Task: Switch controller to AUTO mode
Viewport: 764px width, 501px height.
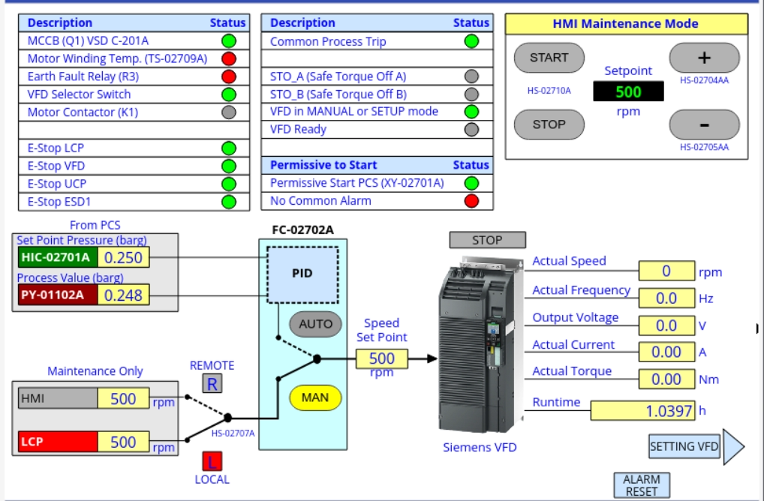Action: (x=315, y=324)
